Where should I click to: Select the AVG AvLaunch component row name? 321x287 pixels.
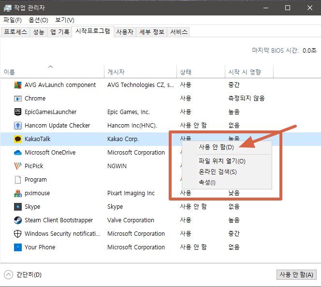pyautogui.click(x=60, y=85)
